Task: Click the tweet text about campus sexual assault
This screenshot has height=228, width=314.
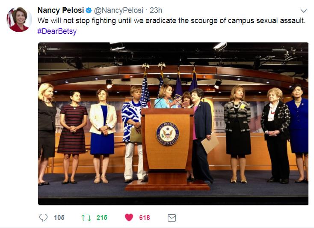Action: [171, 21]
